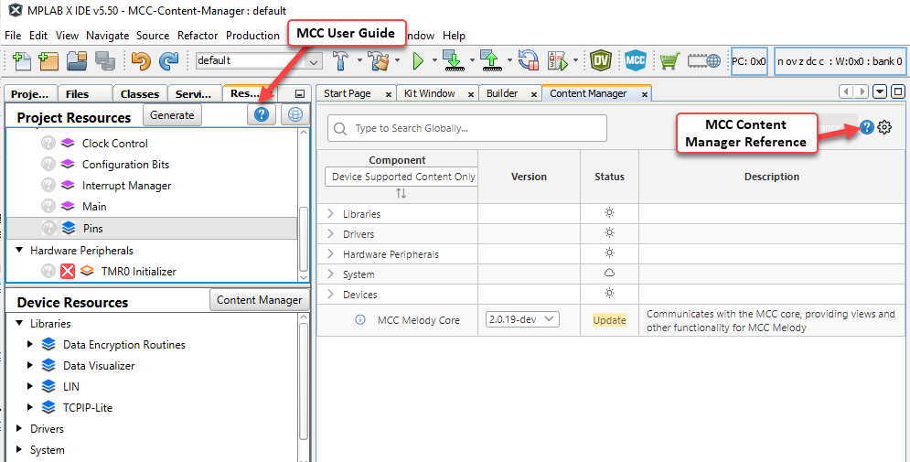Collapse the Hardware Peripherals tree node
The image size is (910, 462).
pyautogui.click(x=19, y=250)
